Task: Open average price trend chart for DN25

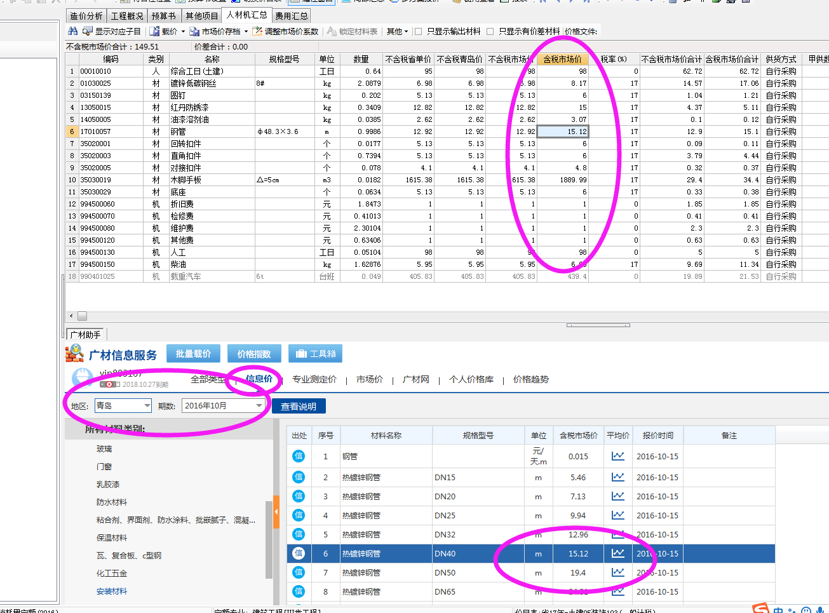Action: pos(617,515)
